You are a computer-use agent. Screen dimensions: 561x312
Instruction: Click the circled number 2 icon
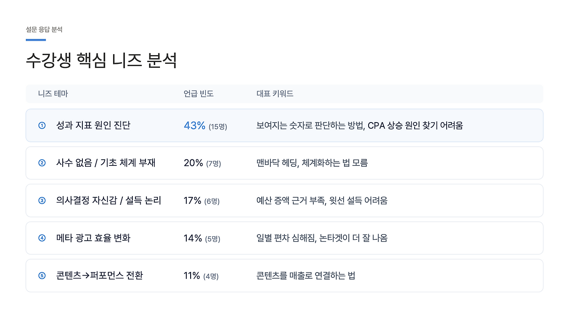point(42,163)
